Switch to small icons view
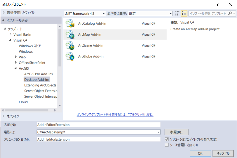237x158 pixels. tap(177, 13)
